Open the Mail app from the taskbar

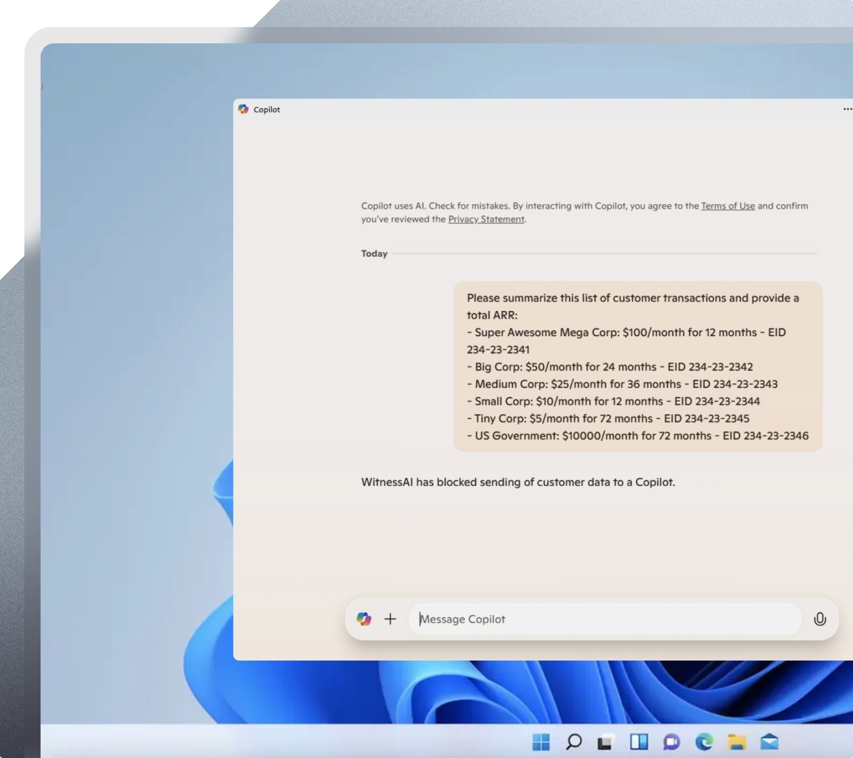(x=770, y=741)
